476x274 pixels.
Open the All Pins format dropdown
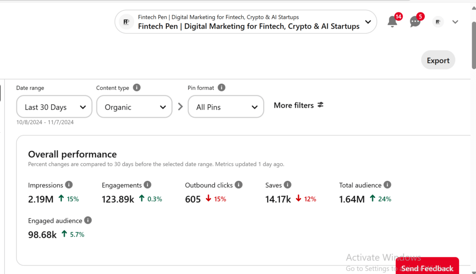(x=225, y=107)
